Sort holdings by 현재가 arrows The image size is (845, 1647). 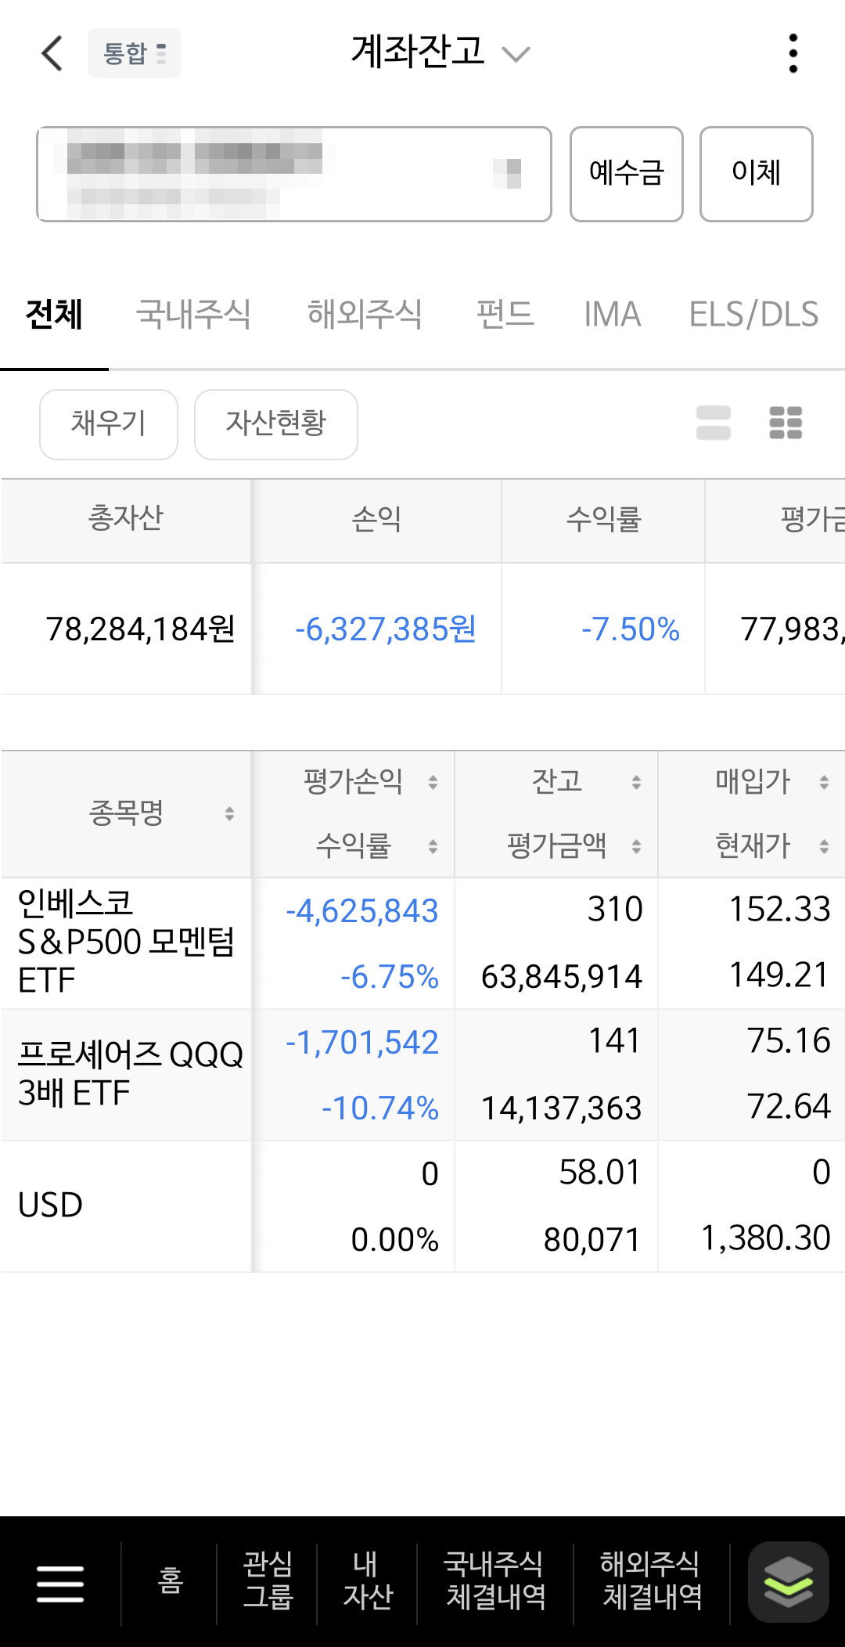pos(824,845)
